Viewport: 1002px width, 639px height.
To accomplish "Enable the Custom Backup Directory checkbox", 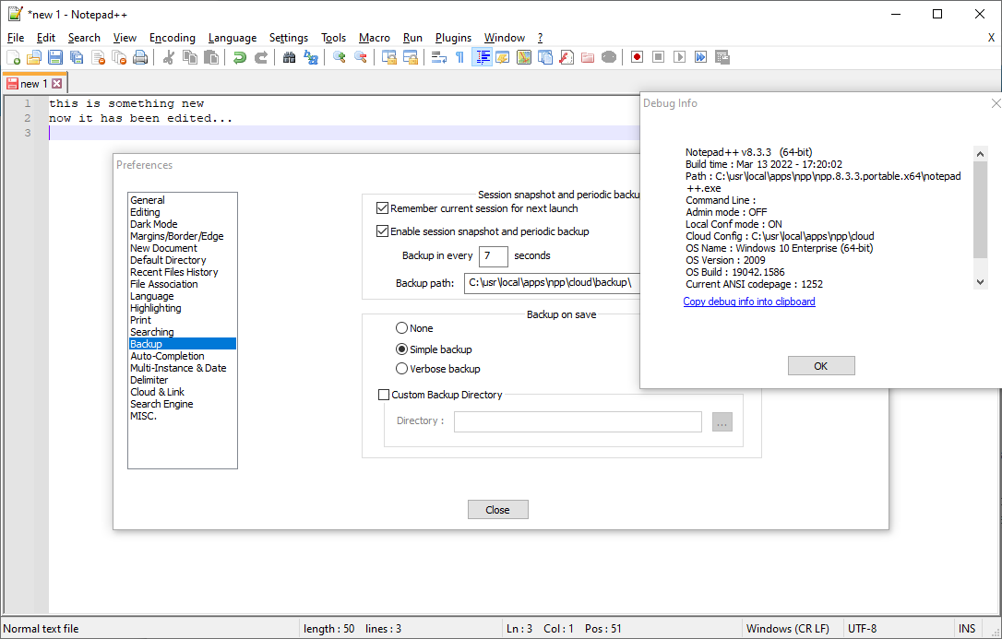I will 385,395.
